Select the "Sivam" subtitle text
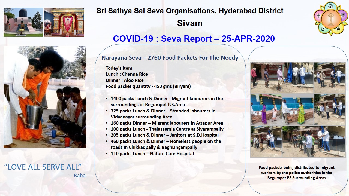The width and height of the screenshot is (349, 196). (190, 23)
